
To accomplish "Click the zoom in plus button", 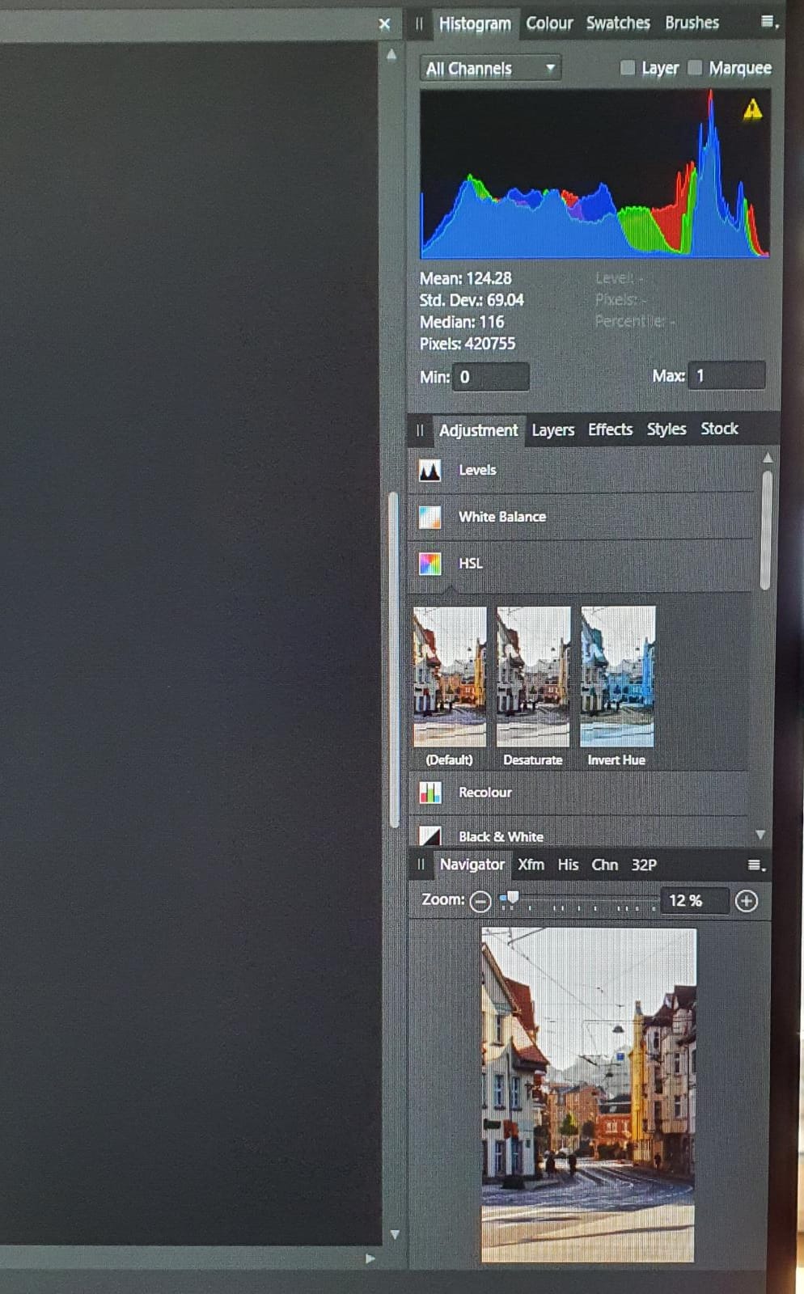I will (747, 901).
